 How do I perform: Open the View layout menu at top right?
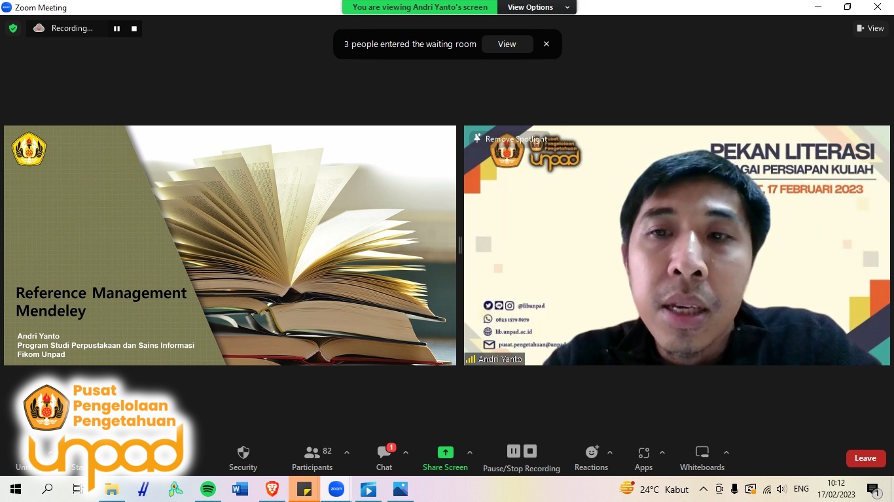point(870,28)
